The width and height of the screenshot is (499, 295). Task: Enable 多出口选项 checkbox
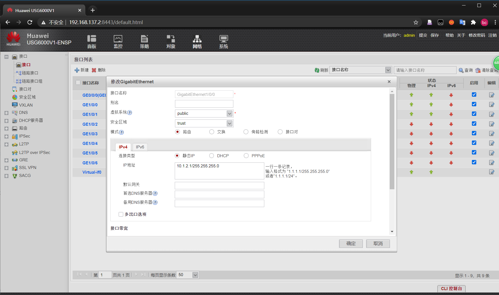coord(121,214)
